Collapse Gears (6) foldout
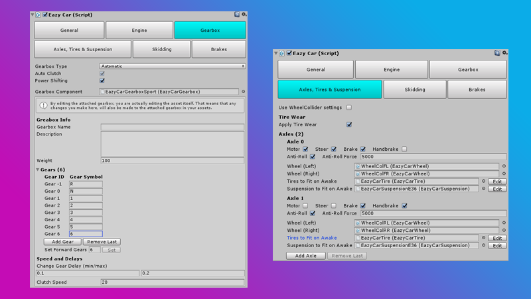Viewport: 531px width, 299px height. pyautogui.click(x=38, y=169)
